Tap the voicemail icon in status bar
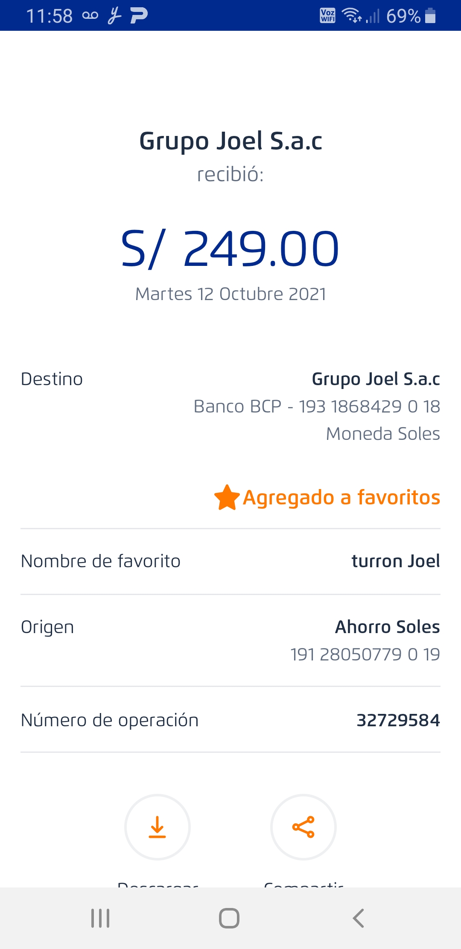461x949 pixels. [x=90, y=16]
